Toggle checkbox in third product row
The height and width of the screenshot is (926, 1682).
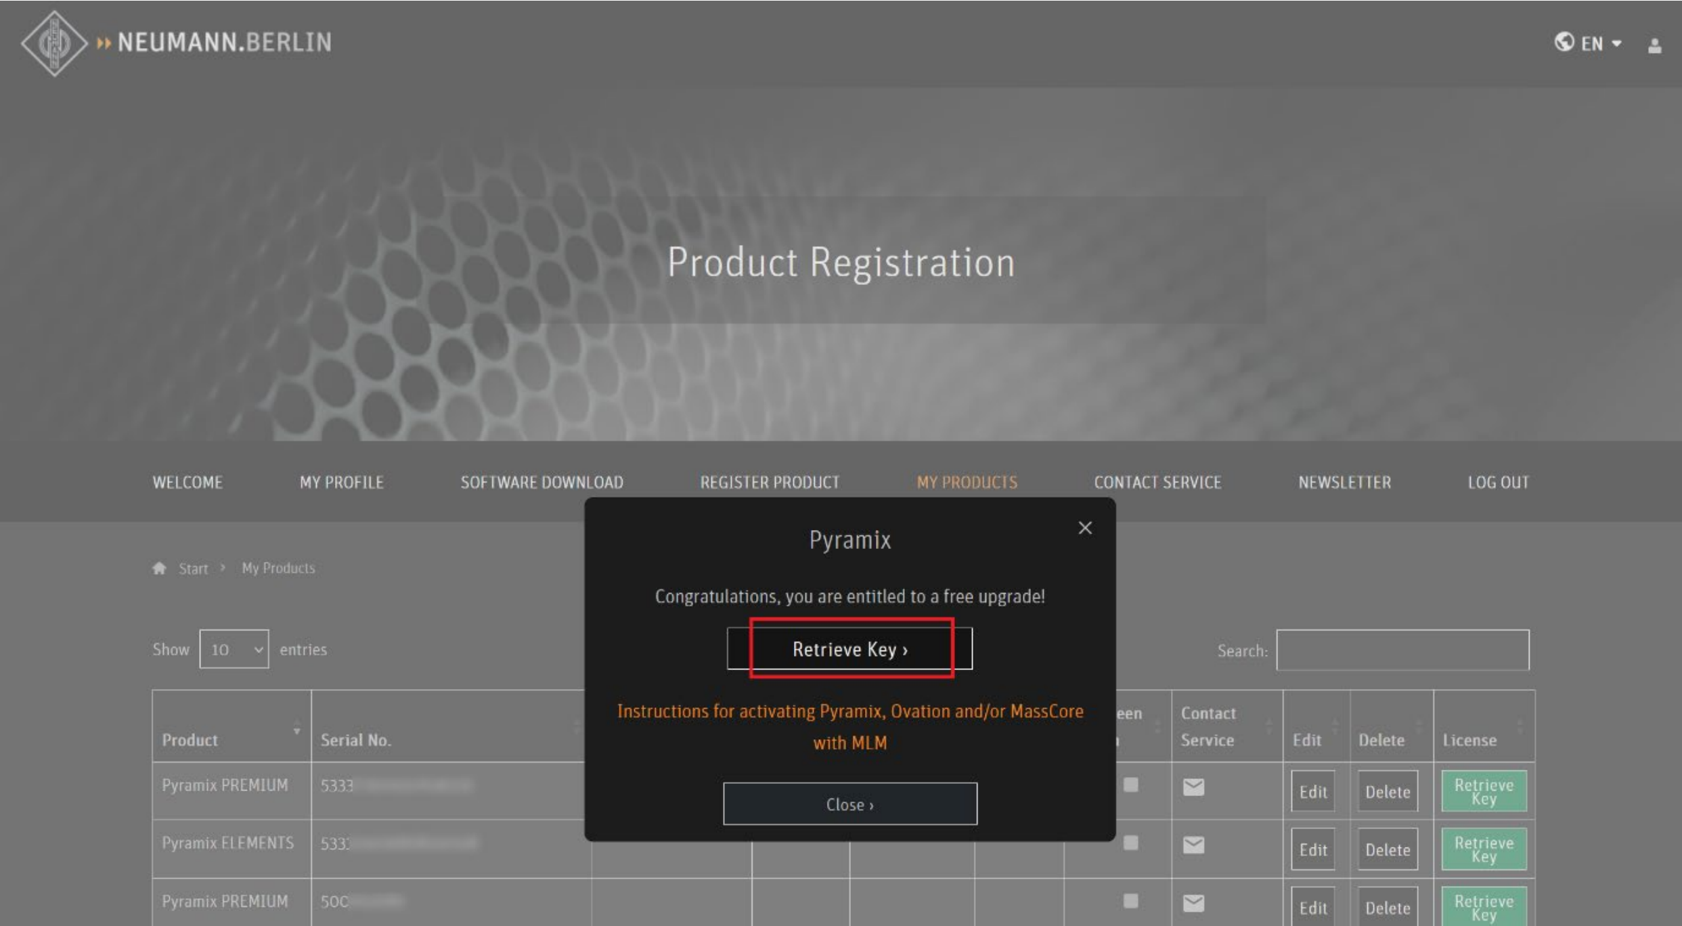1130,901
